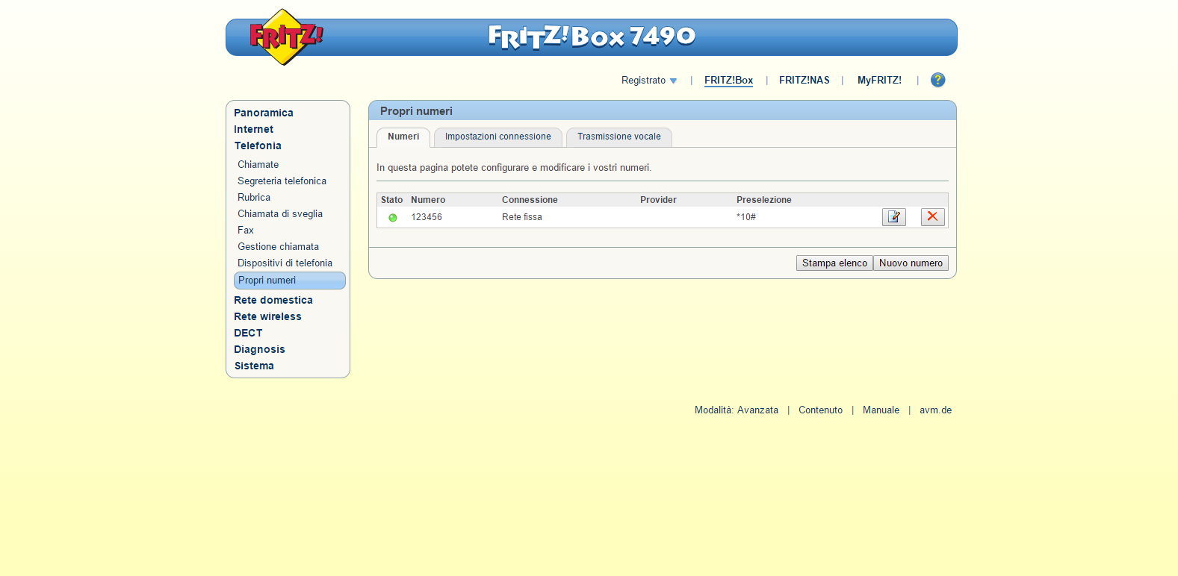Open the FRITZ!NAS link
The height and width of the screenshot is (576, 1178).
[804, 81]
